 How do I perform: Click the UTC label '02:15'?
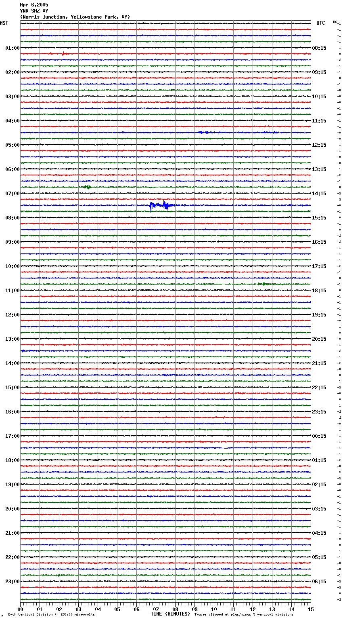click(x=319, y=485)
